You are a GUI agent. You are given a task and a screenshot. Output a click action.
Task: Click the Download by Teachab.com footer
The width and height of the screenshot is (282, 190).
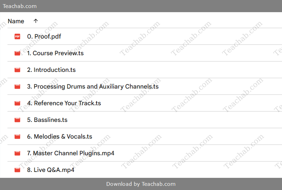pyautogui.click(x=141, y=184)
